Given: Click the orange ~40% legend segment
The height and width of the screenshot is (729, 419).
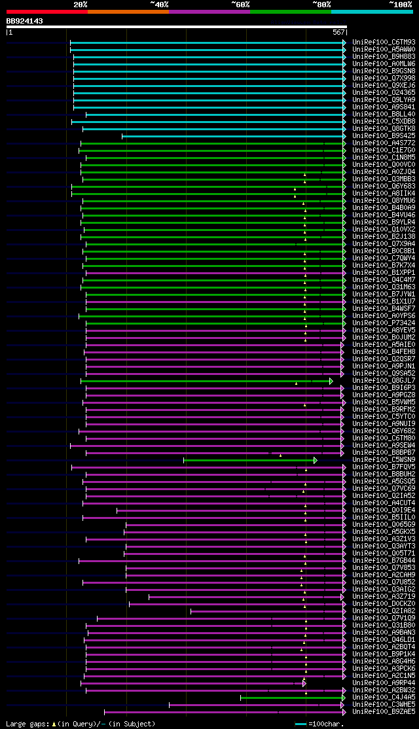Looking at the screenshot, I should pos(128,12).
